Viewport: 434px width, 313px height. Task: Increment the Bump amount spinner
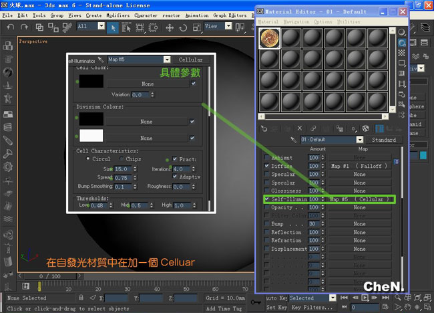[x=322, y=222]
